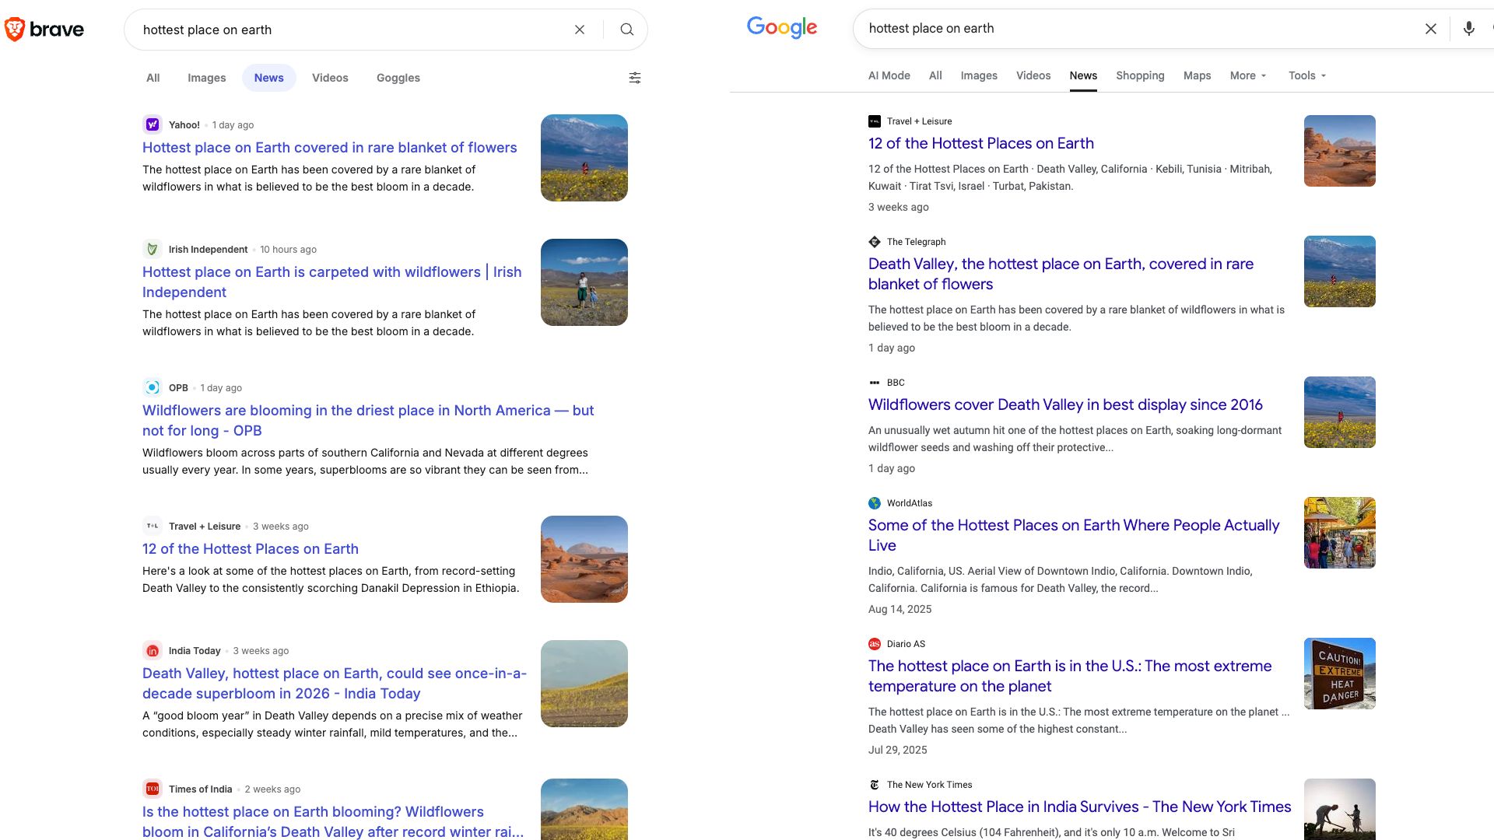
Task: Click the WorldAtlas globe favicon
Action: [875, 503]
